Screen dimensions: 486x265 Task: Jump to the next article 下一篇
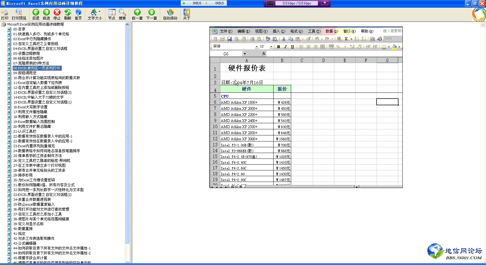(x=152, y=14)
